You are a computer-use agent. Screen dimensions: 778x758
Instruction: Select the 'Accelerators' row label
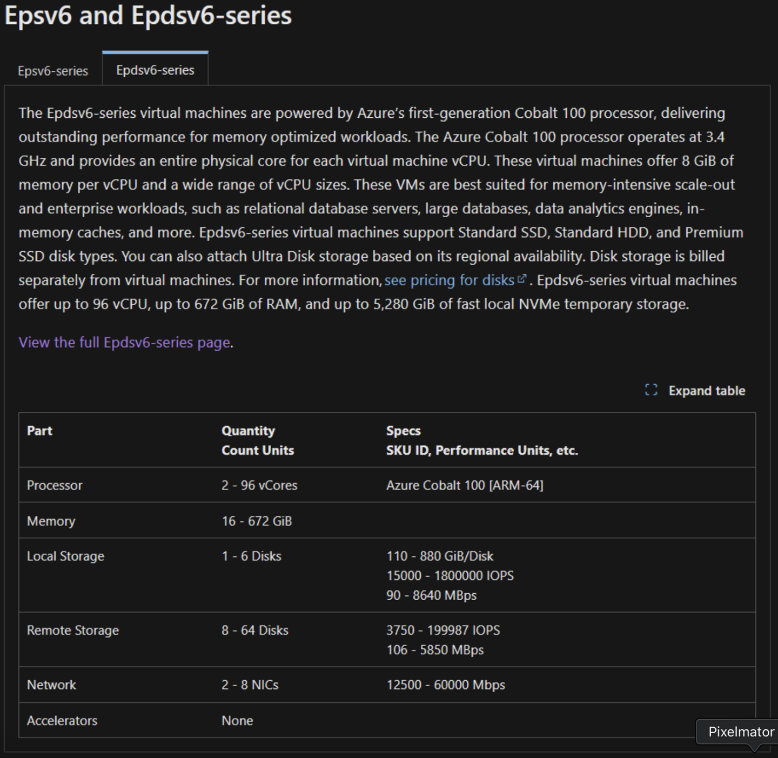click(x=62, y=720)
